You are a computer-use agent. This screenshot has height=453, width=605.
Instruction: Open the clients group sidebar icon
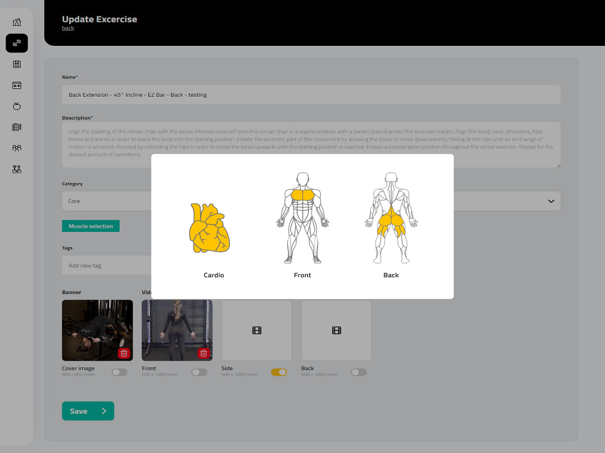[16, 147]
